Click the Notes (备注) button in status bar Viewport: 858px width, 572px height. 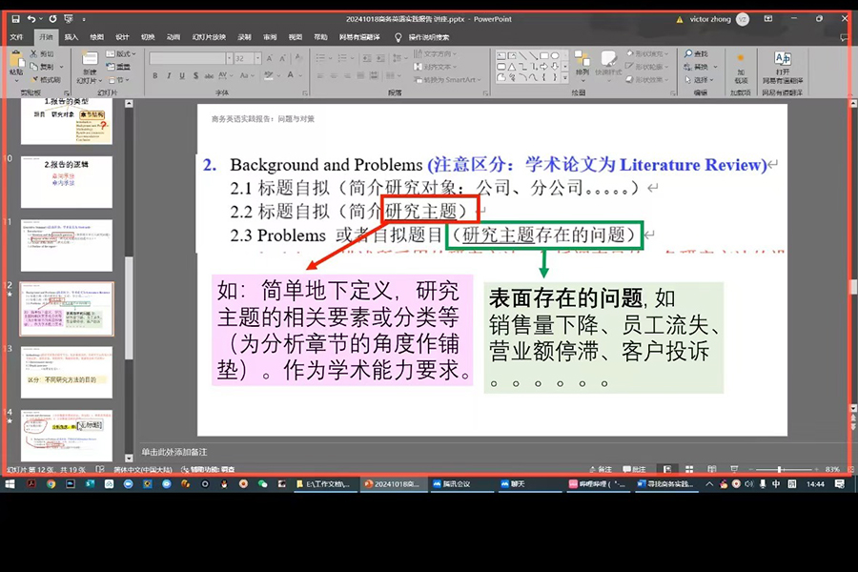601,469
